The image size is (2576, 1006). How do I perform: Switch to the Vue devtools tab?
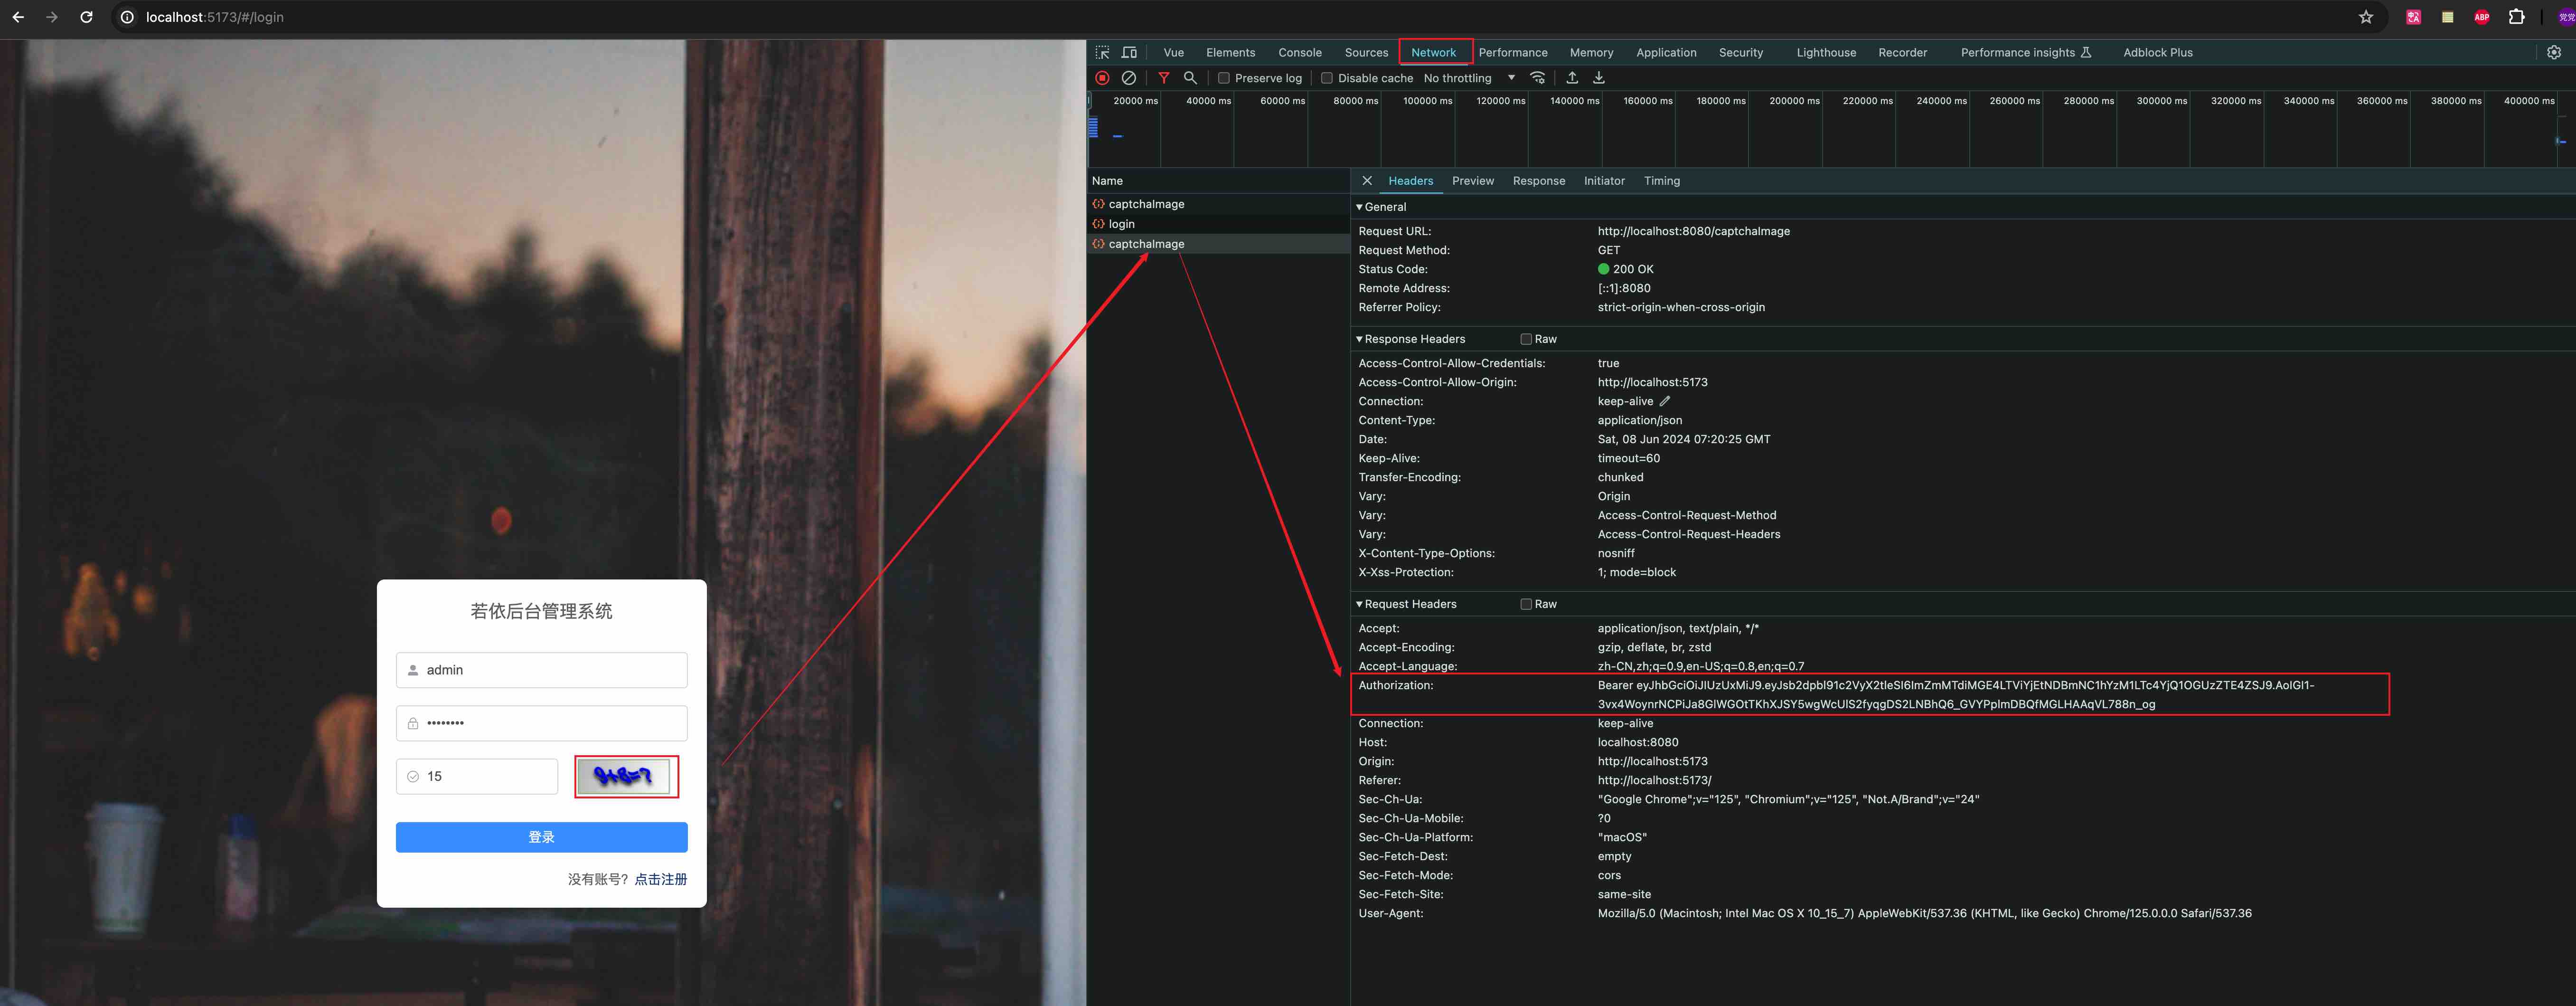(1174, 53)
